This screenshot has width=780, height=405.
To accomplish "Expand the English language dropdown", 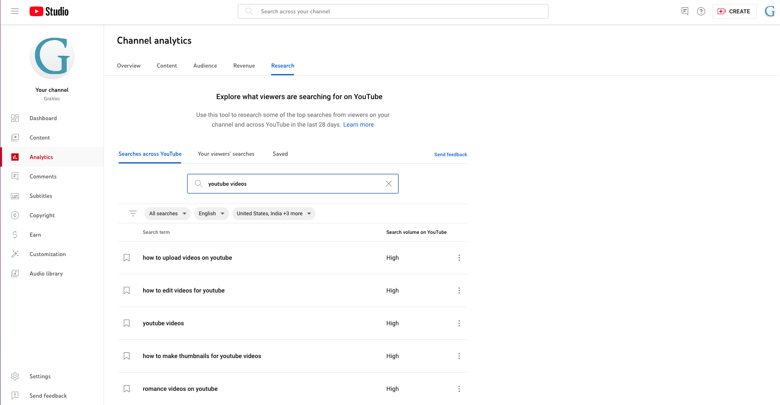I will tap(211, 214).
